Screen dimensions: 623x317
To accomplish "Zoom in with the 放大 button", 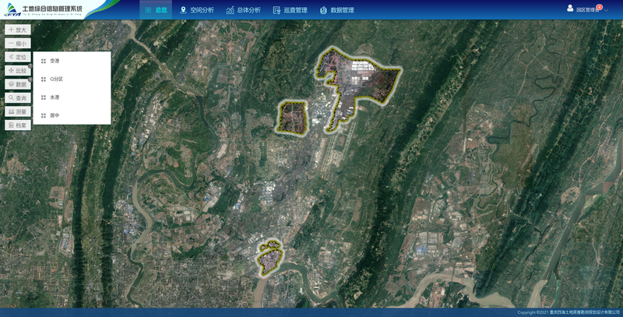I will pos(17,30).
